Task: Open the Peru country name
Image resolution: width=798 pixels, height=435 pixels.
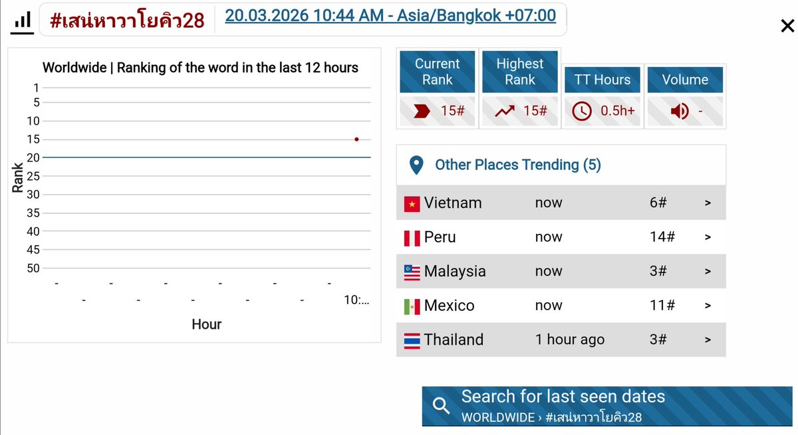Action: pos(440,237)
